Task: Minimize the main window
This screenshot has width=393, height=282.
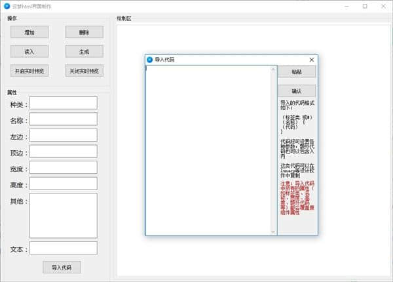Action: [x=347, y=7]
